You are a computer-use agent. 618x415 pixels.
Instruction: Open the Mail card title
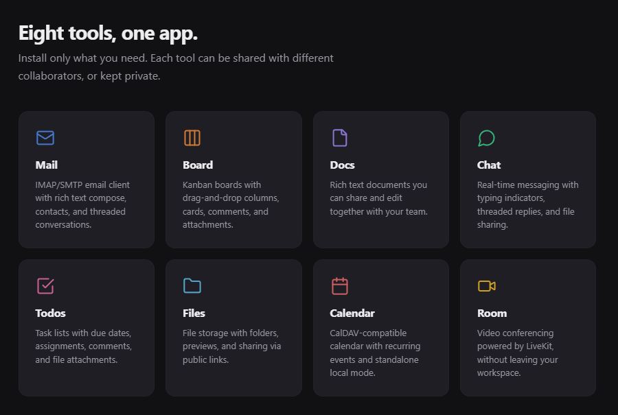coord(47,165)
